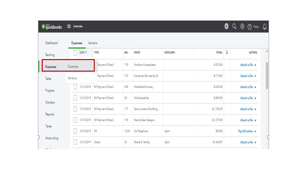This screenshot has height=173, width=307.
Task: Open the Settings gear
Action: coord(242,26)
